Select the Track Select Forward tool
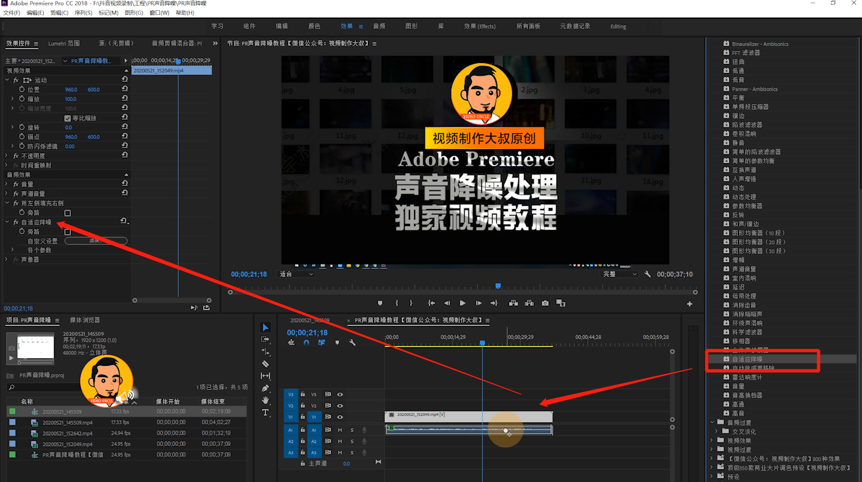862x482 pixels. coord(265,340)
